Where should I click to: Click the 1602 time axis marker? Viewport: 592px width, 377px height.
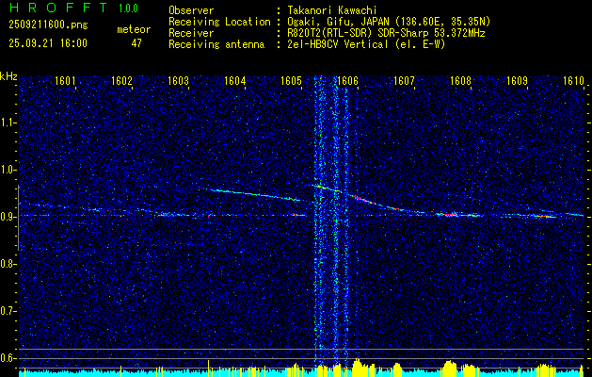tap(121, 80)
